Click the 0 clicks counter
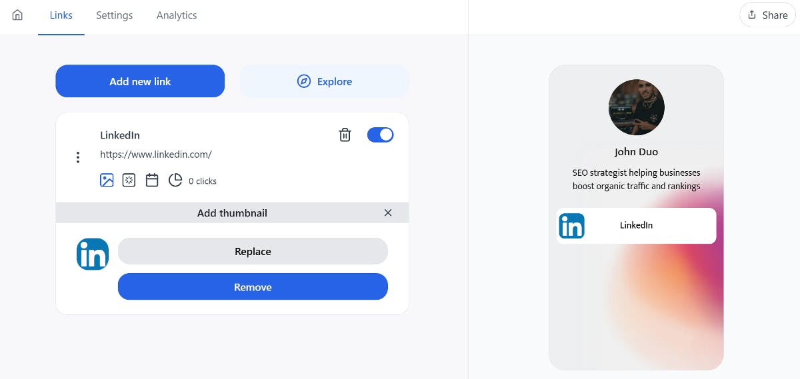This screenshot has height=379, width=800. (x=203, y=181)
